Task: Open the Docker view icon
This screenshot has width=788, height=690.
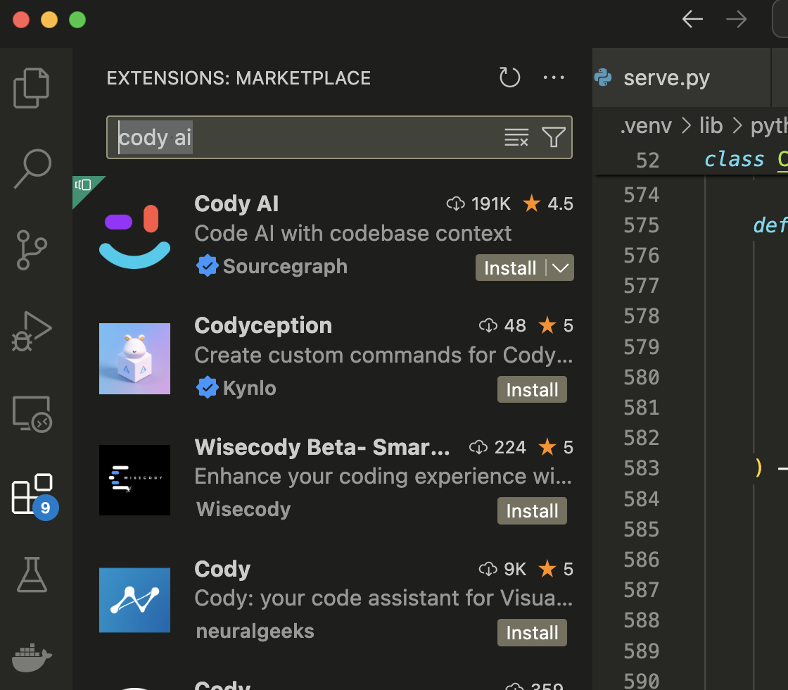Action: [x=32, y=656]
